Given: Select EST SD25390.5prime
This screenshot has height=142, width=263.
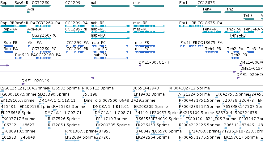Looking at the screenshot, I should click(54, 94).
